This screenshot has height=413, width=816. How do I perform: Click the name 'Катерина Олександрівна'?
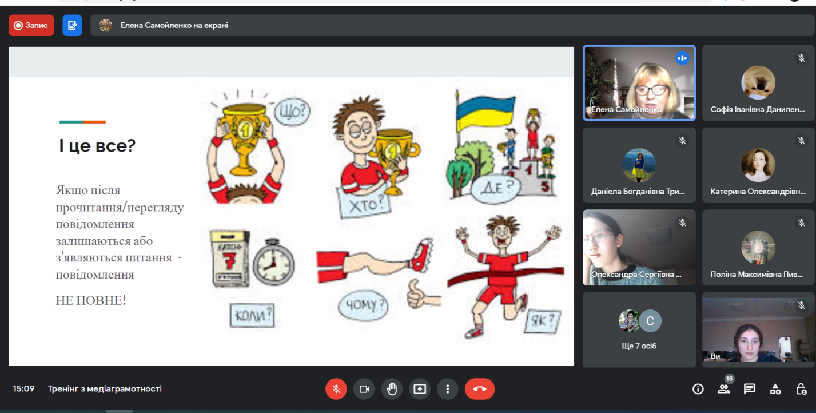click(758, 192)
